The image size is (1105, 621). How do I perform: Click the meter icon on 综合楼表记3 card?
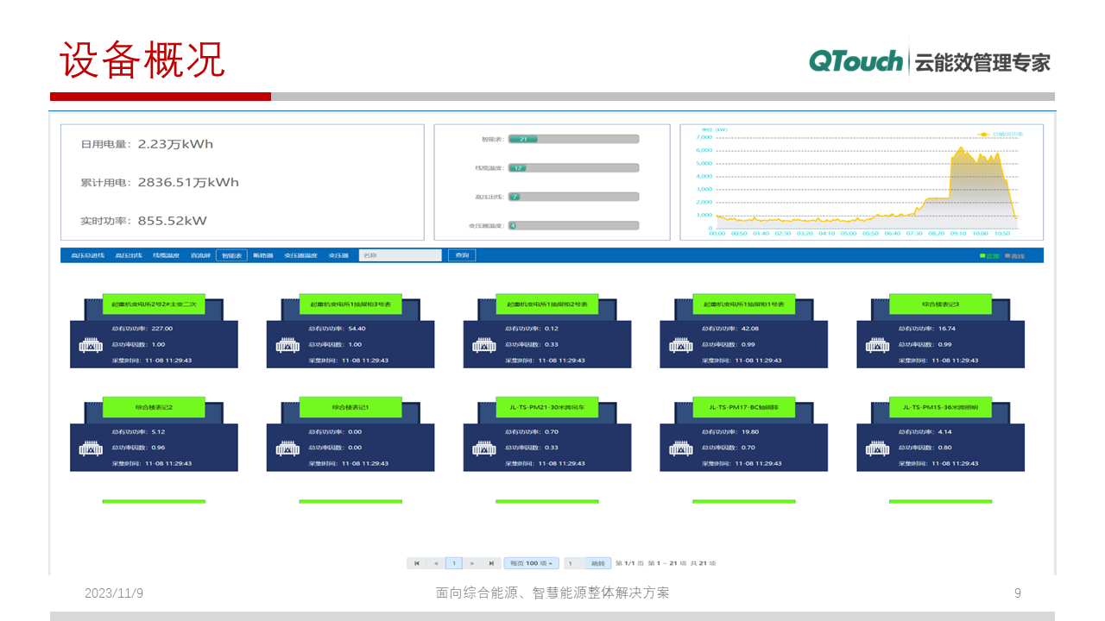[878, 345]
